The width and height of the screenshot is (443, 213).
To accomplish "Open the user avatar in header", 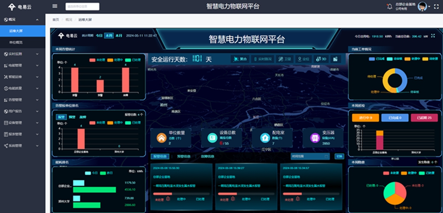I will coord(422,6).
